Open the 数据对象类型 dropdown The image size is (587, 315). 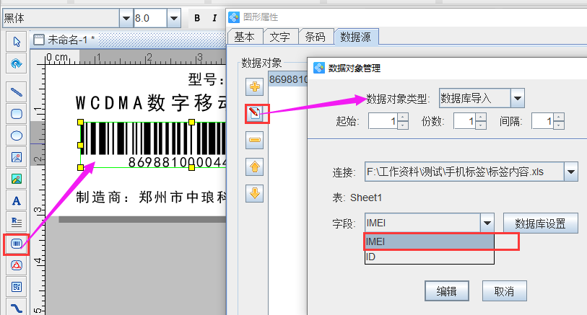517,98
